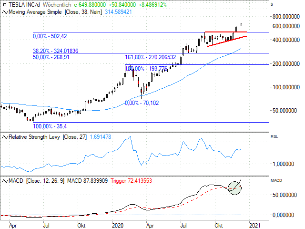Click the 200,000000 price axis label

pyautogui.click(x=286, y=64)
